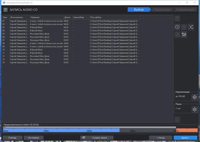Viewport: 200px width, 142px height.
Task: Shuffle the track order
Action: (x=191, y=27)
